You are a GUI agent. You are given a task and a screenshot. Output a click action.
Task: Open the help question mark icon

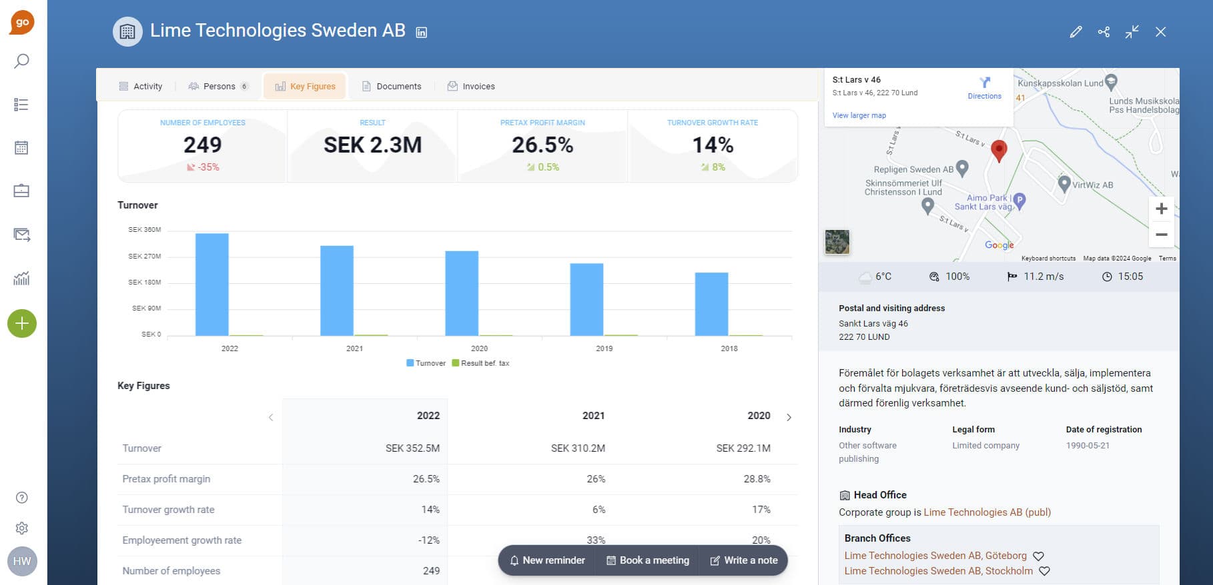21,498
